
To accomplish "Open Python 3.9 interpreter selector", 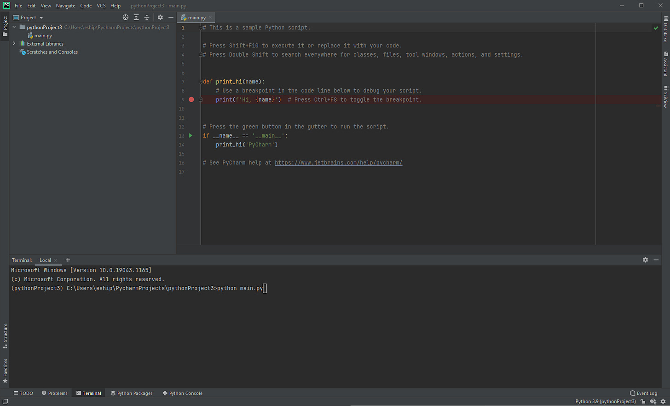I will pyautogui.click(x=606, y=401).
